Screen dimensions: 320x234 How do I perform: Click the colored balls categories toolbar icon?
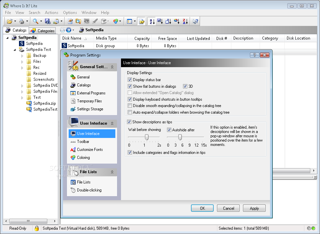[x=116, y=21]
